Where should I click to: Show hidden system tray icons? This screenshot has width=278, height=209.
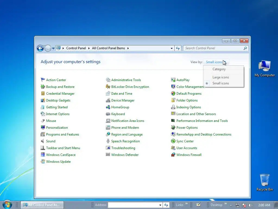[231, 205]
